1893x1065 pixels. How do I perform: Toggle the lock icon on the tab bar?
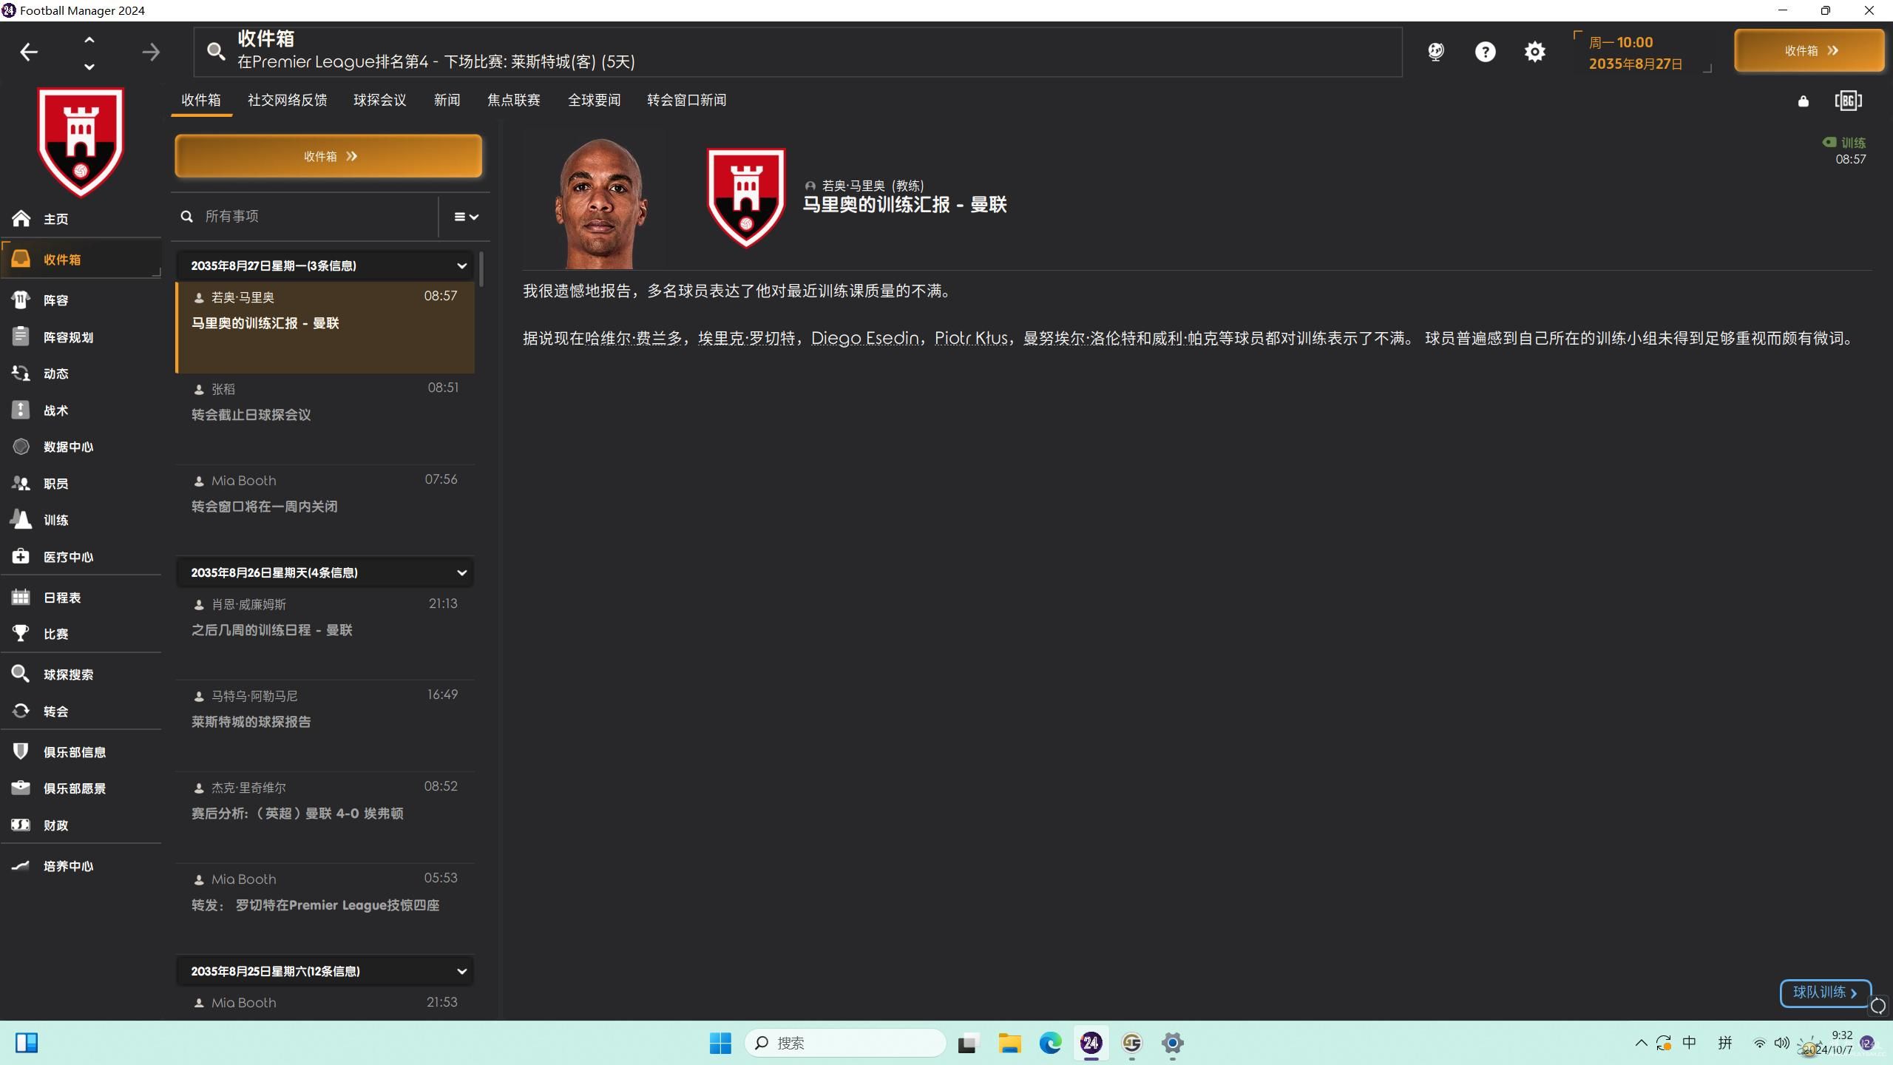1803,101
